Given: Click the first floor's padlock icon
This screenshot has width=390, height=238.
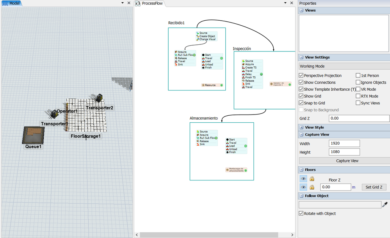Looking at the screenshot, I should (312, 179).
